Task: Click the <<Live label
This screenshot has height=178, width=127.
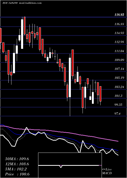Action: pos(107,169)
